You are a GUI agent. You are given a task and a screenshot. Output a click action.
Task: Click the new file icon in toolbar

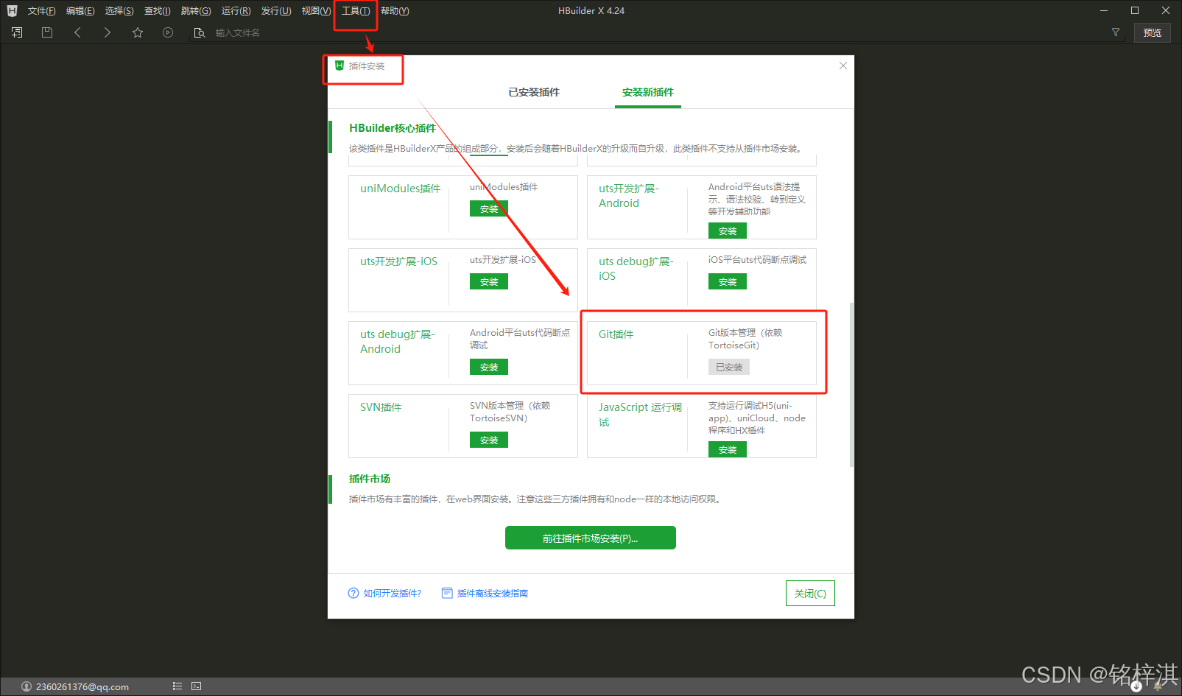coord(17,32)
